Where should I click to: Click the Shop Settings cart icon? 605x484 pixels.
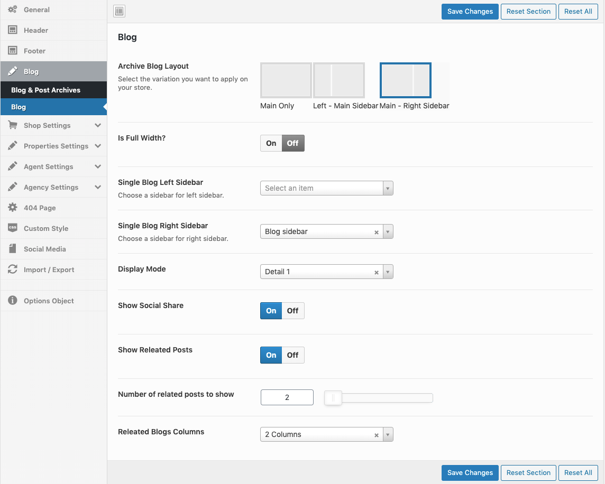tap(13, 125)
